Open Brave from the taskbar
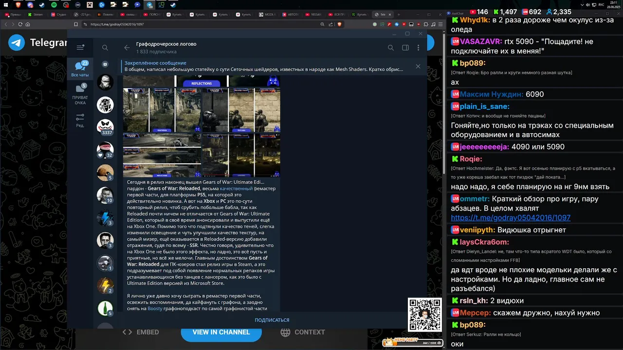Viewport: 623px width, 350px height. click(18, 4)
